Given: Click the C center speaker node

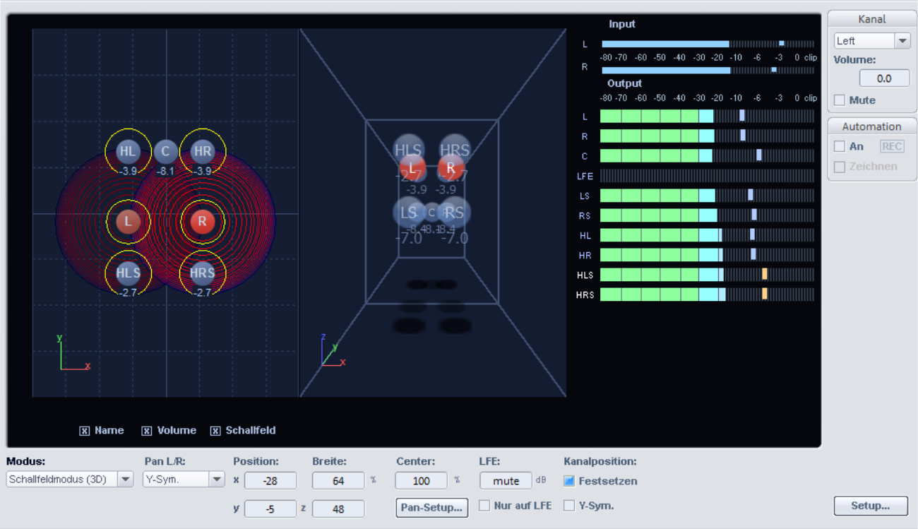Looking at the screenshot, I should pos(165,150).
